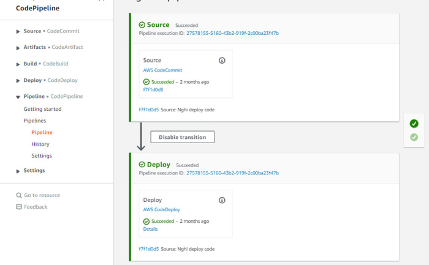Screen dimensions: 429x265
Task: Click success check icon beside Deploy stage heading
Action: pyautogui.click(x=142, y=165)
